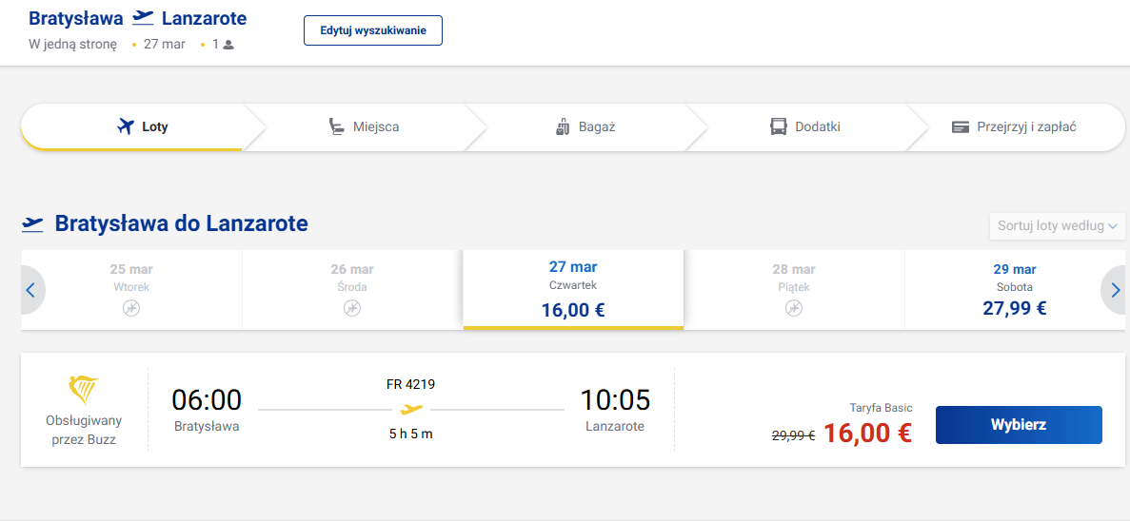Show later dates with right arrow

(1115, 290)
